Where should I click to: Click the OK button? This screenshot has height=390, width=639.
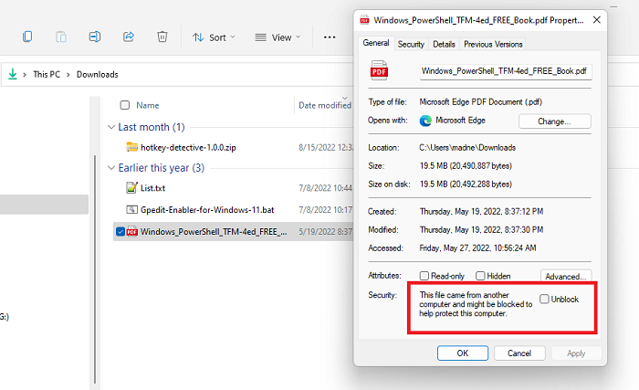(463, 353)
